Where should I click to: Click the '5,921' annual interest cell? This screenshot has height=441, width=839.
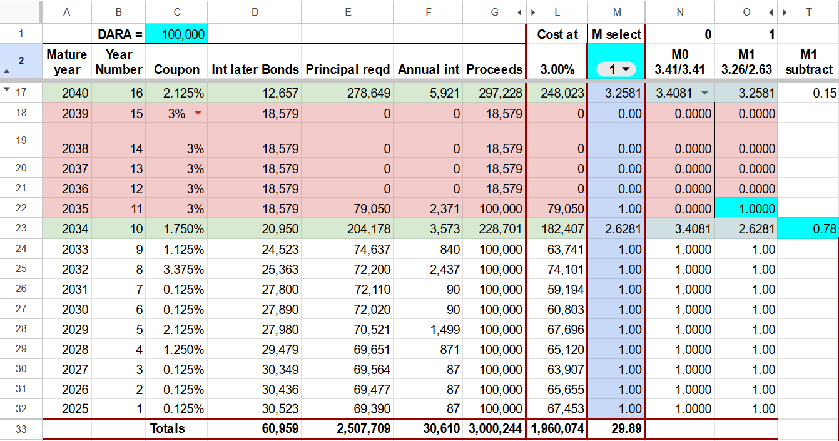(x=429, y=93)
